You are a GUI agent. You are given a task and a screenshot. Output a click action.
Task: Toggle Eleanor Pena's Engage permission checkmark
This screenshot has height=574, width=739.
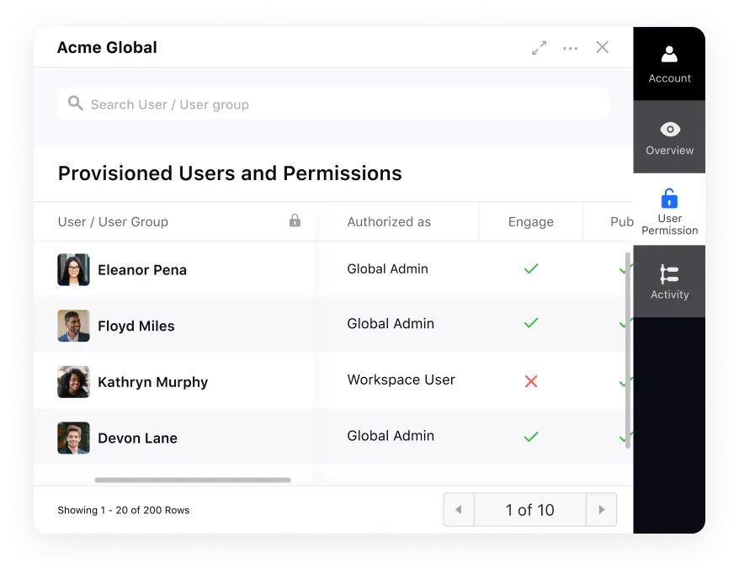[530, 269]
